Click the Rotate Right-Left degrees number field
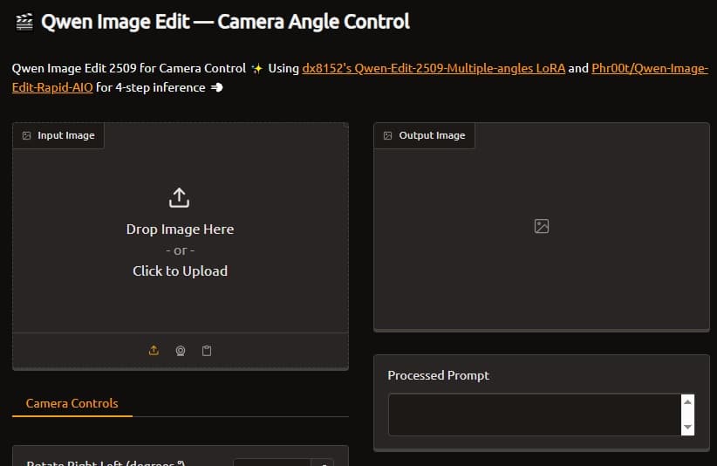This screenshot has width=717, height=466. click(272, 463)
